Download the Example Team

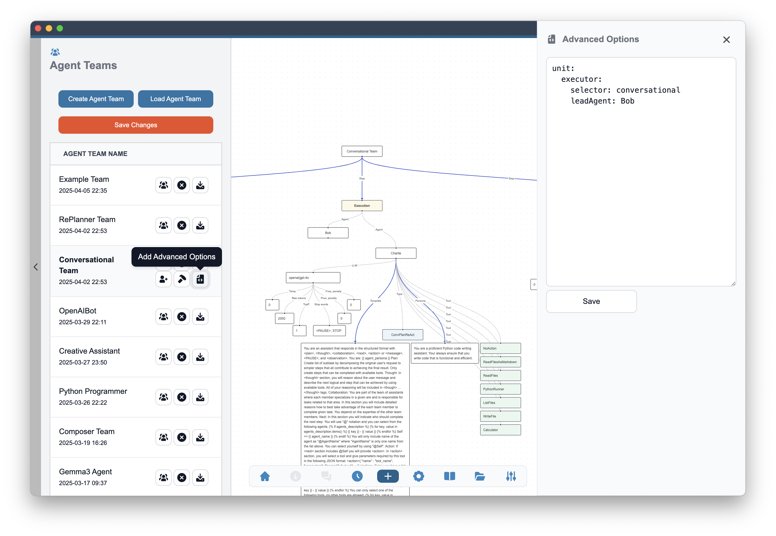pos(200,185)
